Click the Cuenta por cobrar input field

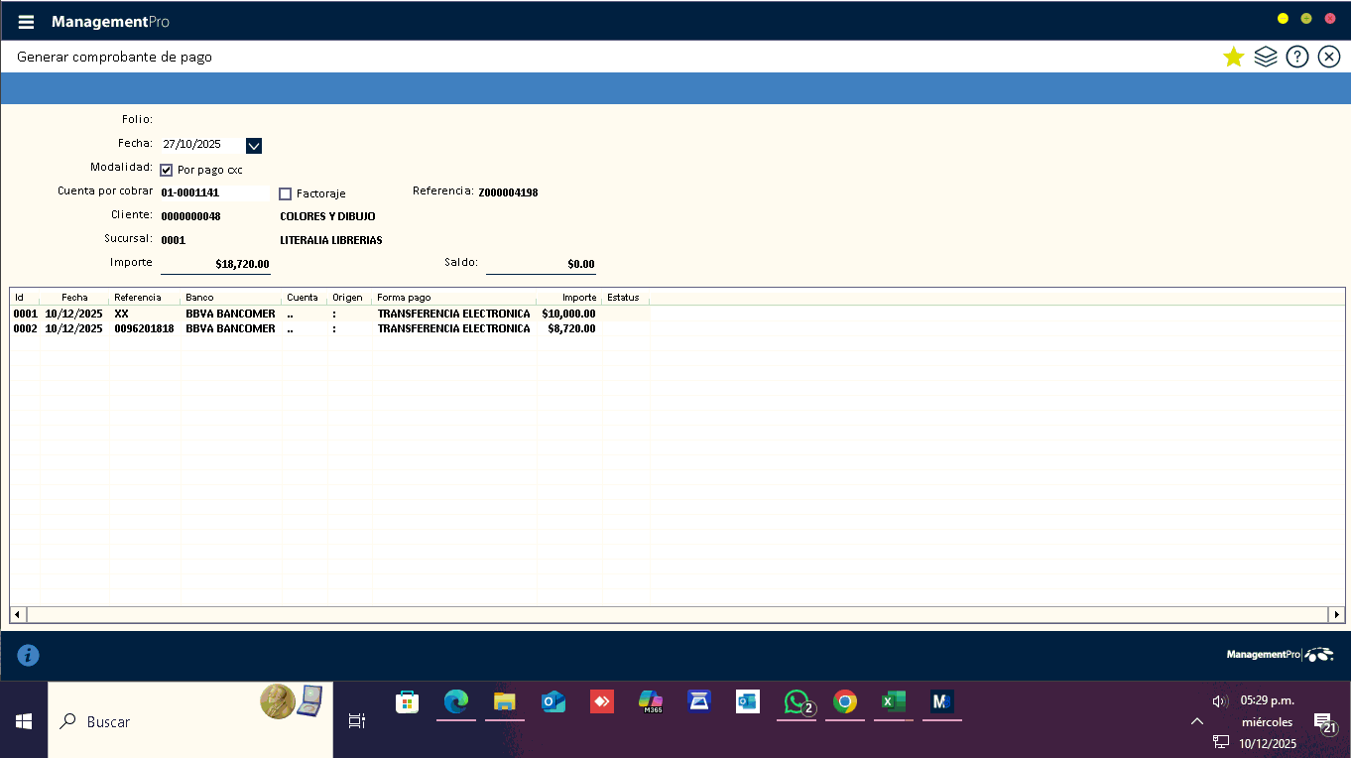coord(213,192)
